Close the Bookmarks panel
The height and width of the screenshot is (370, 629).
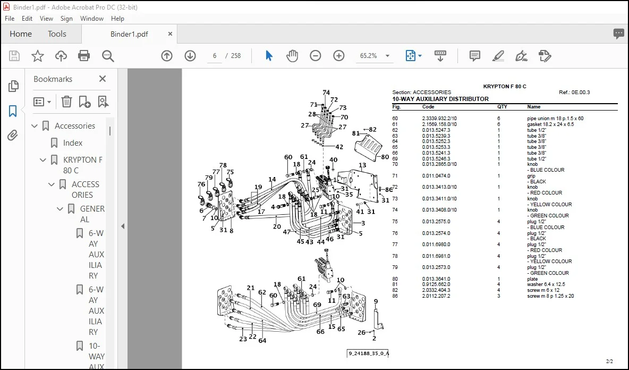(x=103, y=79)
